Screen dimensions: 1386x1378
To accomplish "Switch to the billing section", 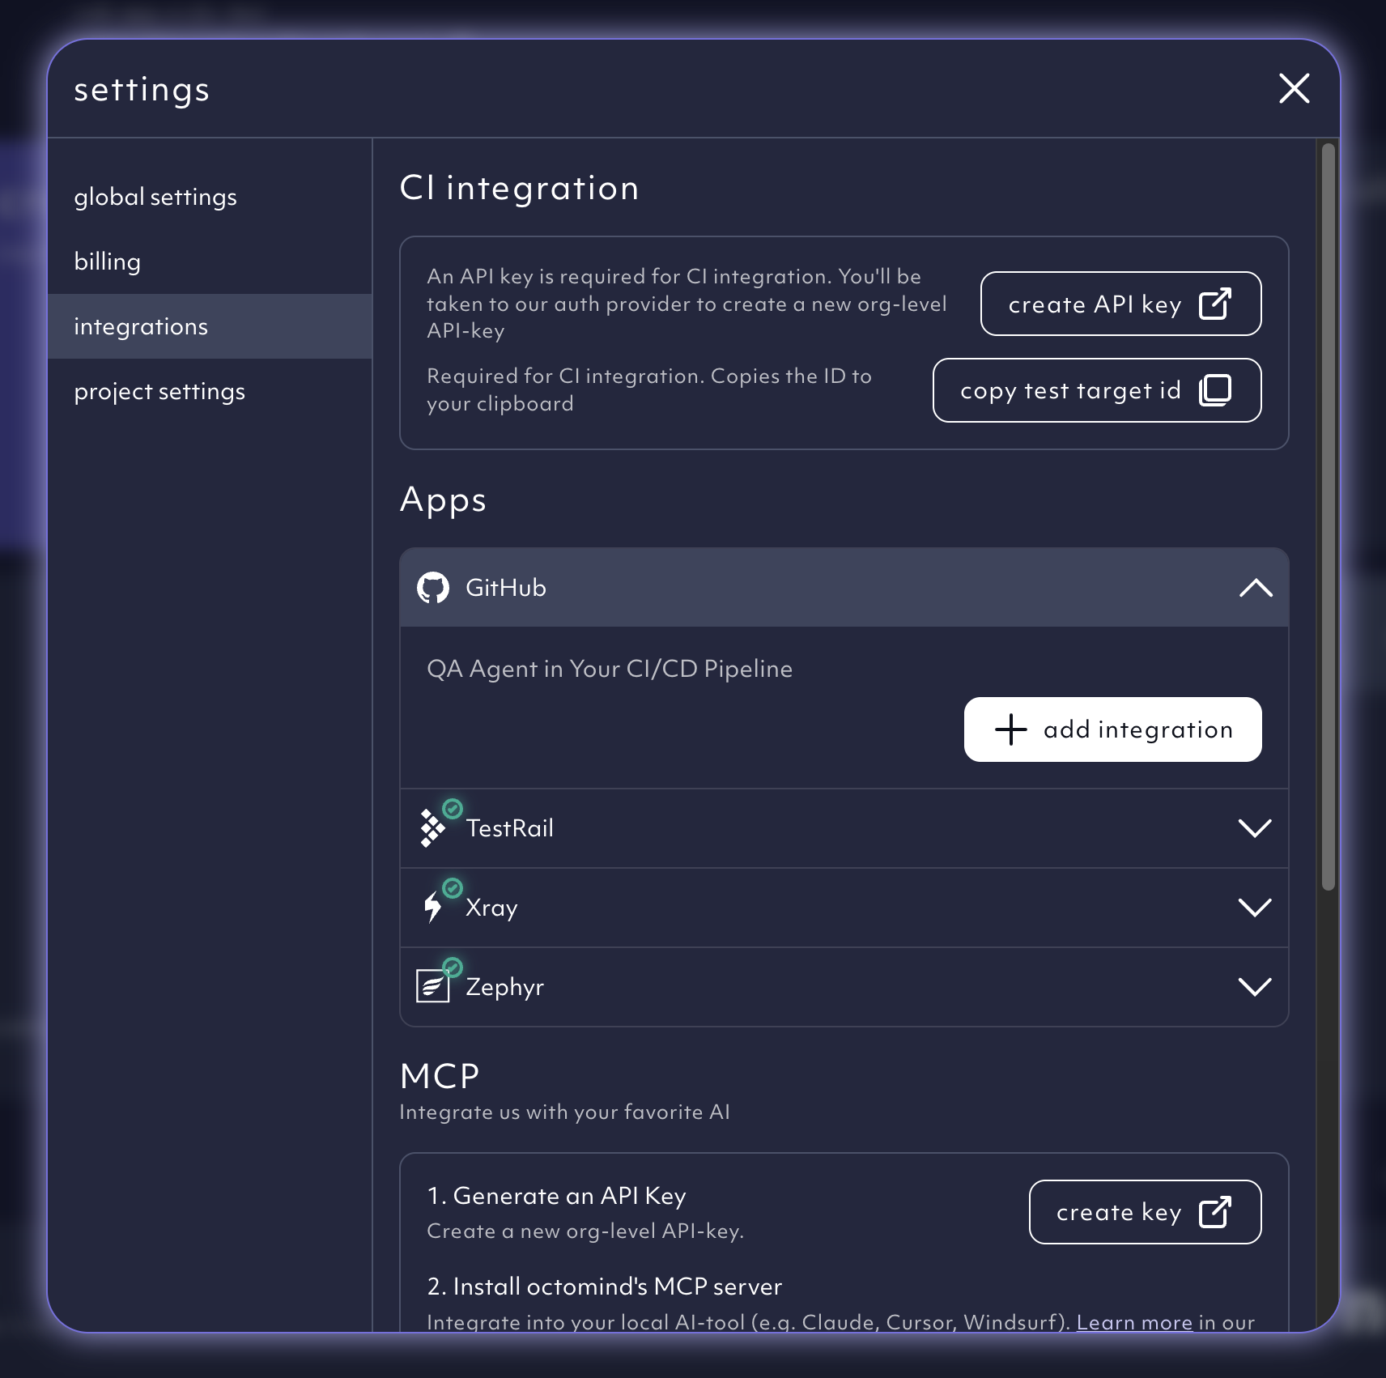I will point(108,261).
